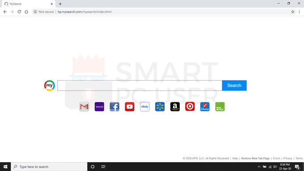Open the Chrome three-dot menu
The width and height of the screenshot is (304, 171).
point(300,12)
